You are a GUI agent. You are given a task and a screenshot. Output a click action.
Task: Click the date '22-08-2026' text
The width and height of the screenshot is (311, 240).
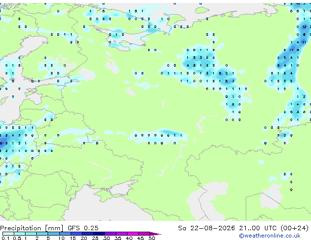(x=212, y=228)
